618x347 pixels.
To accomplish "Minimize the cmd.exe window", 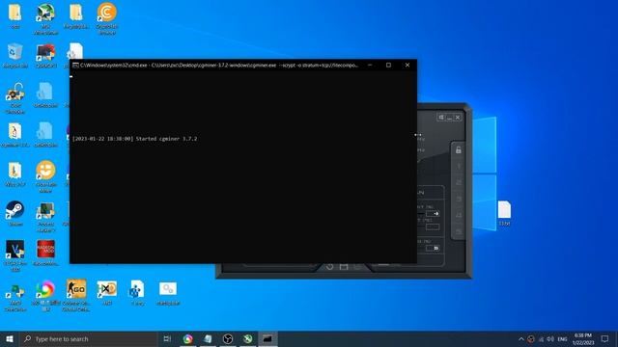I will (370, 66).
